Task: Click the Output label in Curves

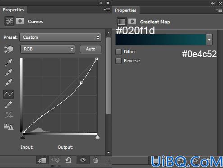Action: 65,147
